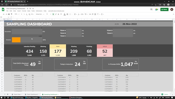The image size is (175, 99).
Task: Start a Google Meet call
Action: [x=157, y=9]
